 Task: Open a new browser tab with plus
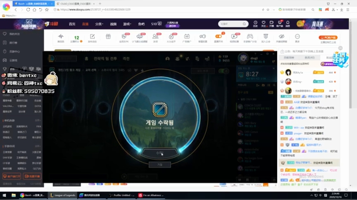100,3
